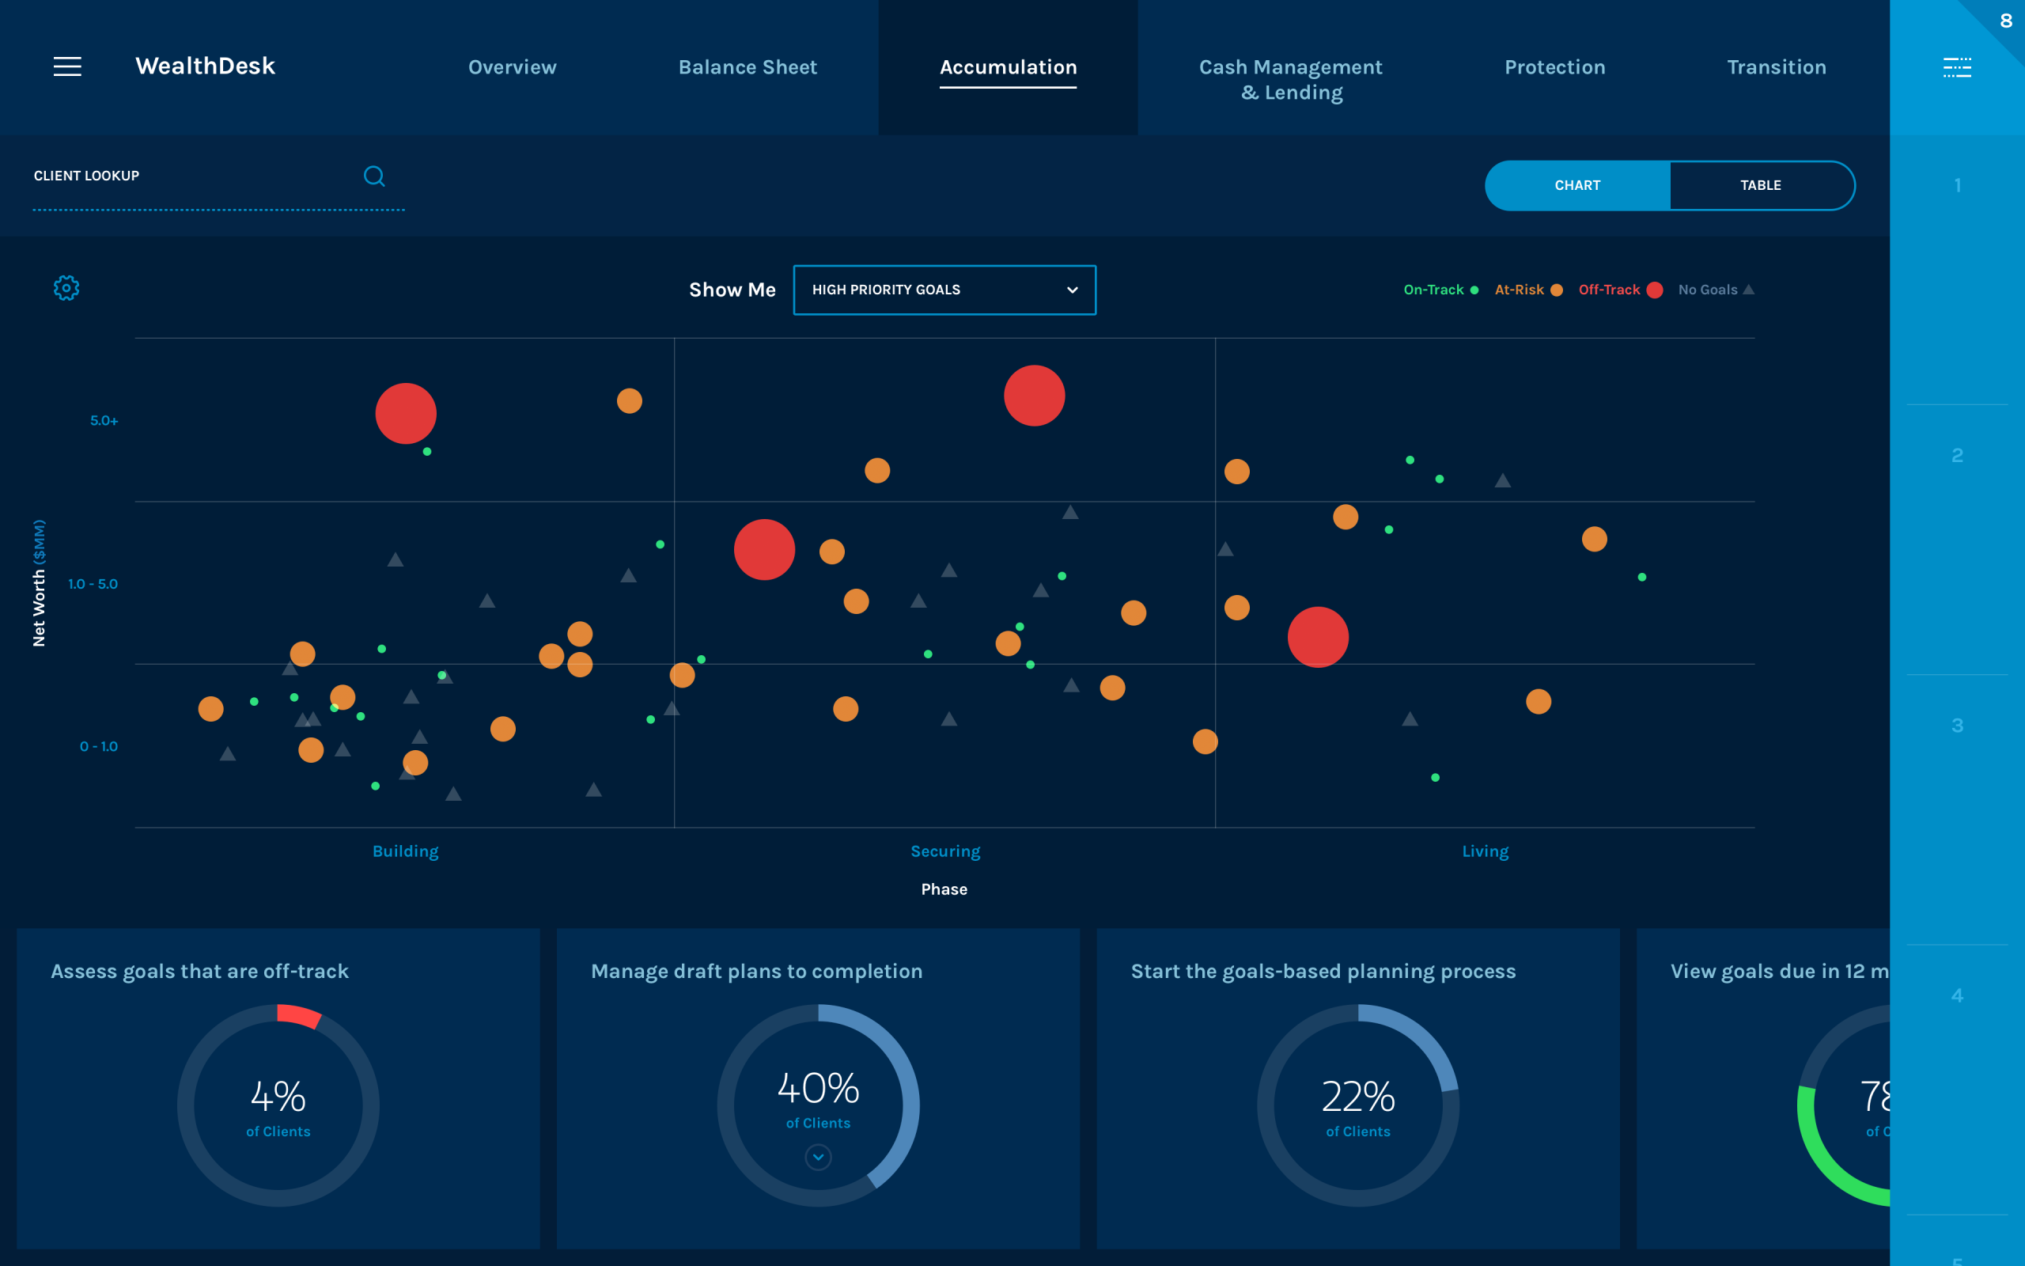Click the client lookup search icon
Viewport: 2025px width, 1266px height.
click(x=374, y=176)
